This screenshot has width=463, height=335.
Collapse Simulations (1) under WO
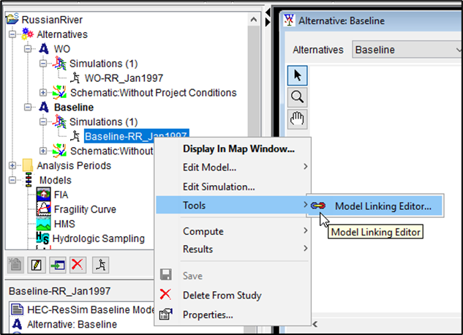(43, 64)
